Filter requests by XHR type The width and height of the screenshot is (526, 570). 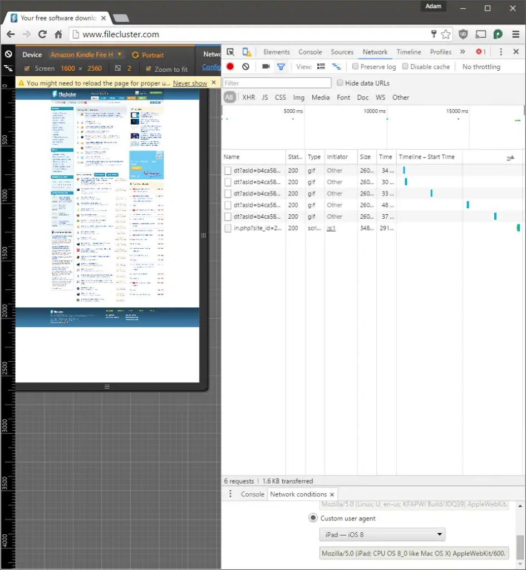249,97
